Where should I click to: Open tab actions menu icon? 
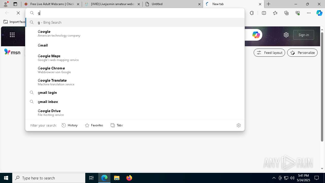coord(15,4)
